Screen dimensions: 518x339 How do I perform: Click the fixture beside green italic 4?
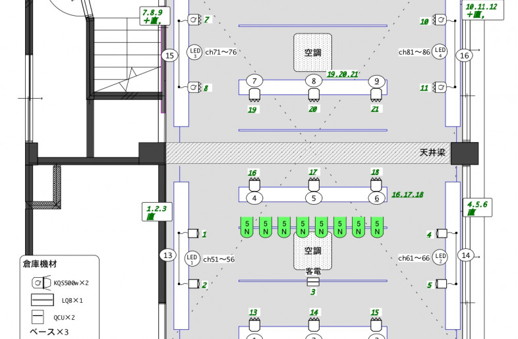442,234
